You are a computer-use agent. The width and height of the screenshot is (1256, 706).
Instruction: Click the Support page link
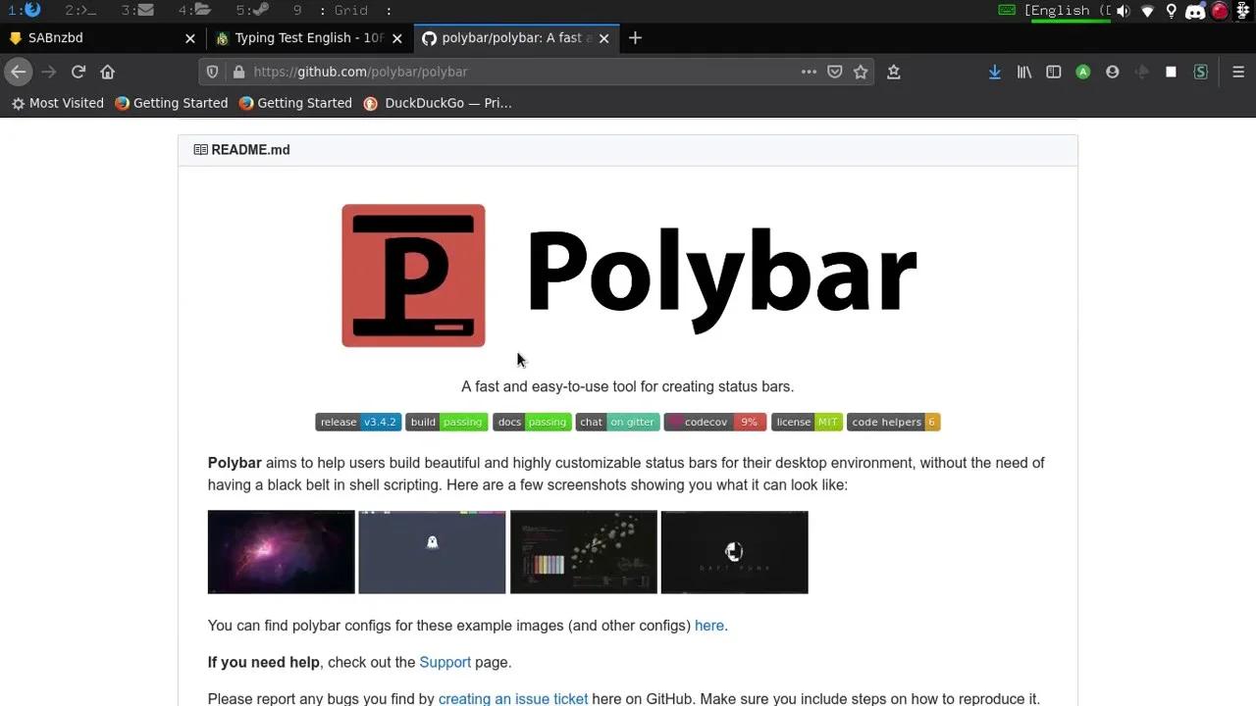pos(445,662)
